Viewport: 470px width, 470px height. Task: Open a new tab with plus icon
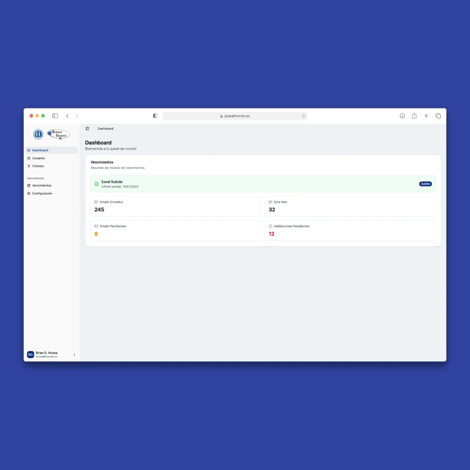426,116
